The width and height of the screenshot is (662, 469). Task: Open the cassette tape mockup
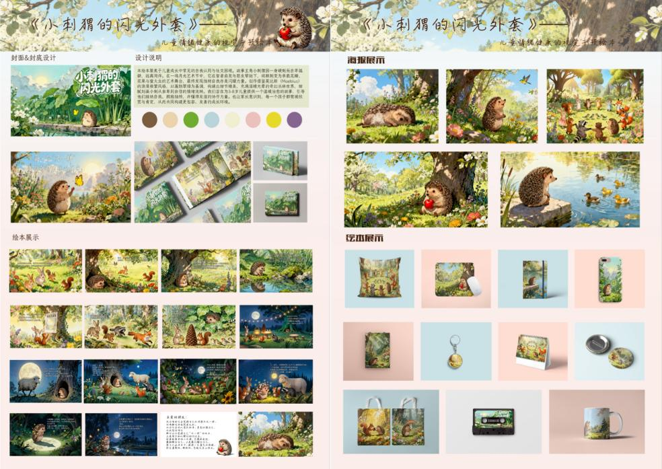(x=493, y=422)
